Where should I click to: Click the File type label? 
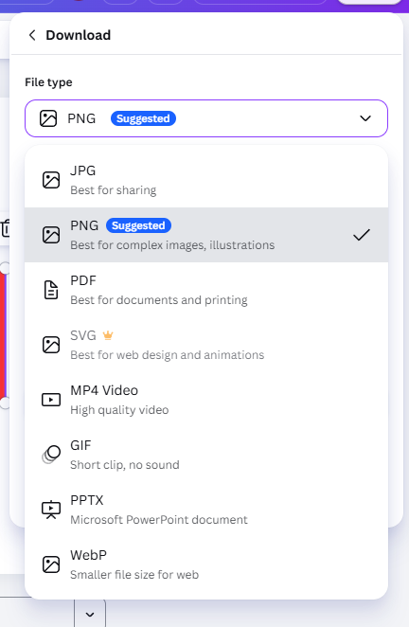pyautogui.click(x=49, y=82)
